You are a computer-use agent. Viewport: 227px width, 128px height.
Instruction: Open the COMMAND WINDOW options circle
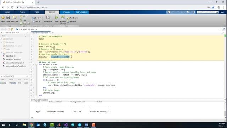(x=225, y=100)
